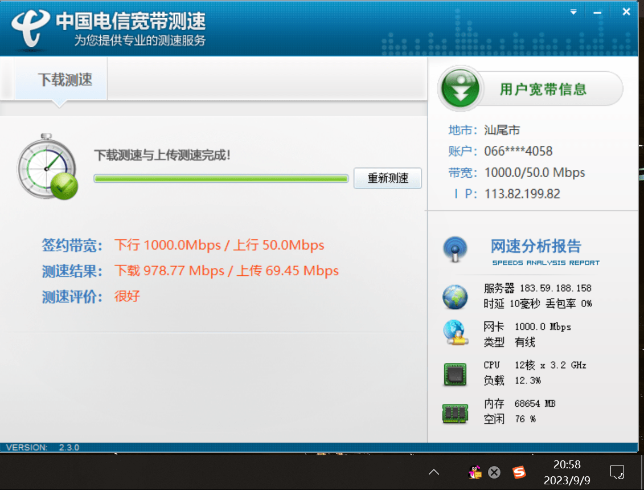This screenshot has height=490, width=644.
Task: Click the China Telecom logo icon
Action: 30,27
